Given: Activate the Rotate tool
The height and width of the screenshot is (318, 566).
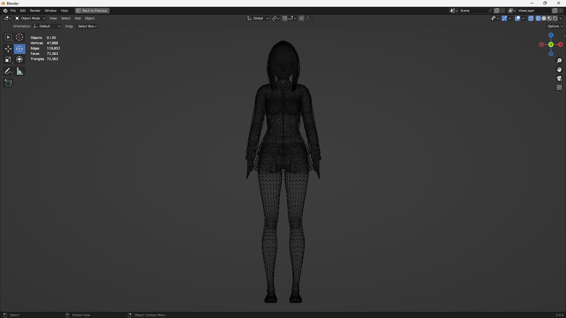Looking at the screenshot, I should coord(20,49).
